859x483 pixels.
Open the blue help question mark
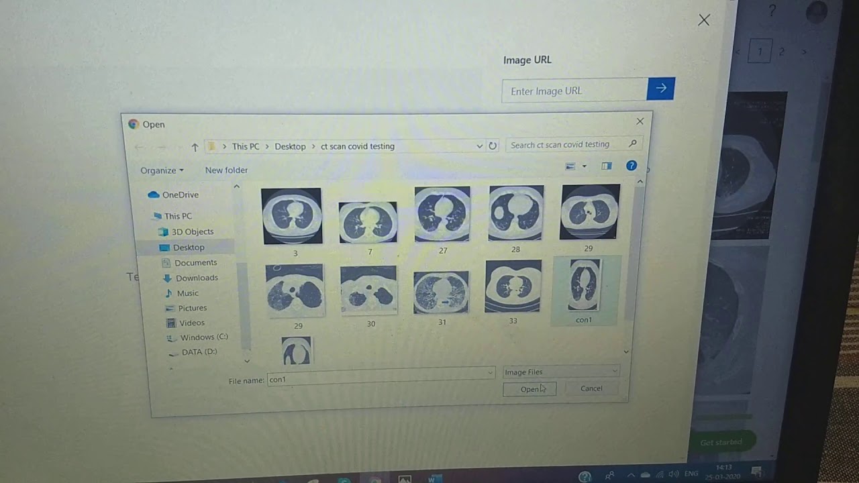point(631,166)
